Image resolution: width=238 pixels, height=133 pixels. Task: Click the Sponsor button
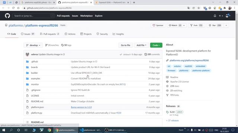click(158, 25)
